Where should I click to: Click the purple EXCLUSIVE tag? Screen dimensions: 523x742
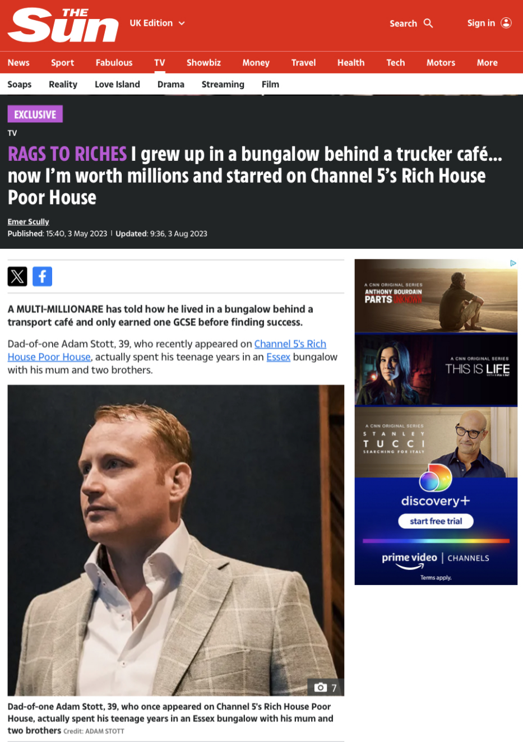pyautogui.click(x=35, y=114)
